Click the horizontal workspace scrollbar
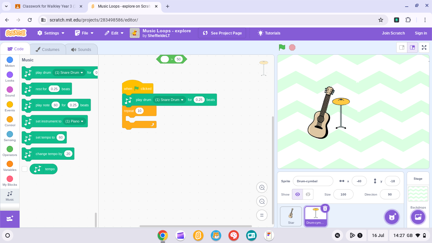The width and height of the screenshot is (432, 243). click(x=196, y=226)
